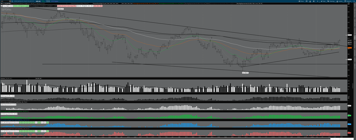Viewport: 356px width, 140px height.
Task: Click the Period 20 Close % Abv Avgs label
Action: tap(66, 6)
